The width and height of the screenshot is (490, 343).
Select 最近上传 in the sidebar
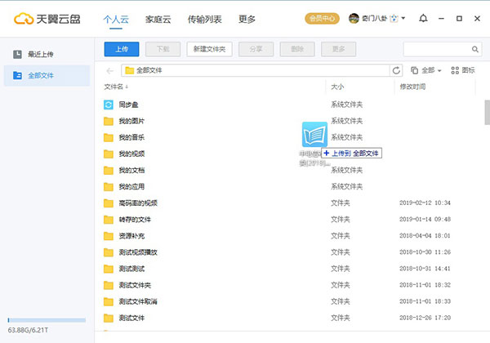point(39,54)
